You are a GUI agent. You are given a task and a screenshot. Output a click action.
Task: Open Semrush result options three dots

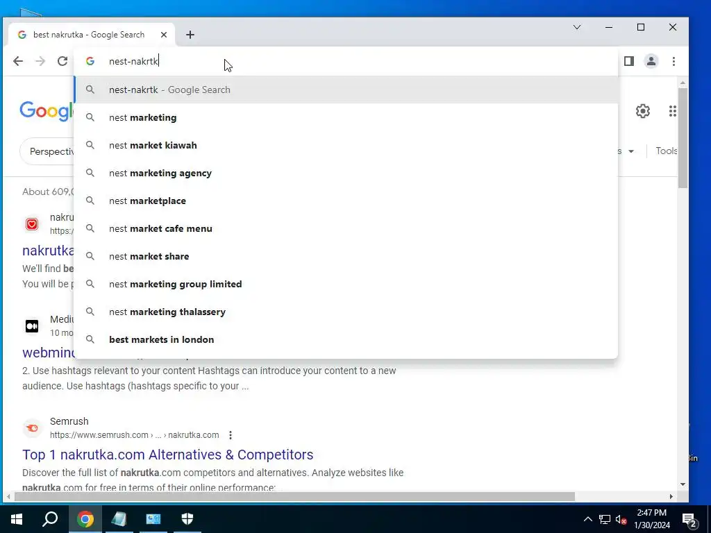(231, 435)
